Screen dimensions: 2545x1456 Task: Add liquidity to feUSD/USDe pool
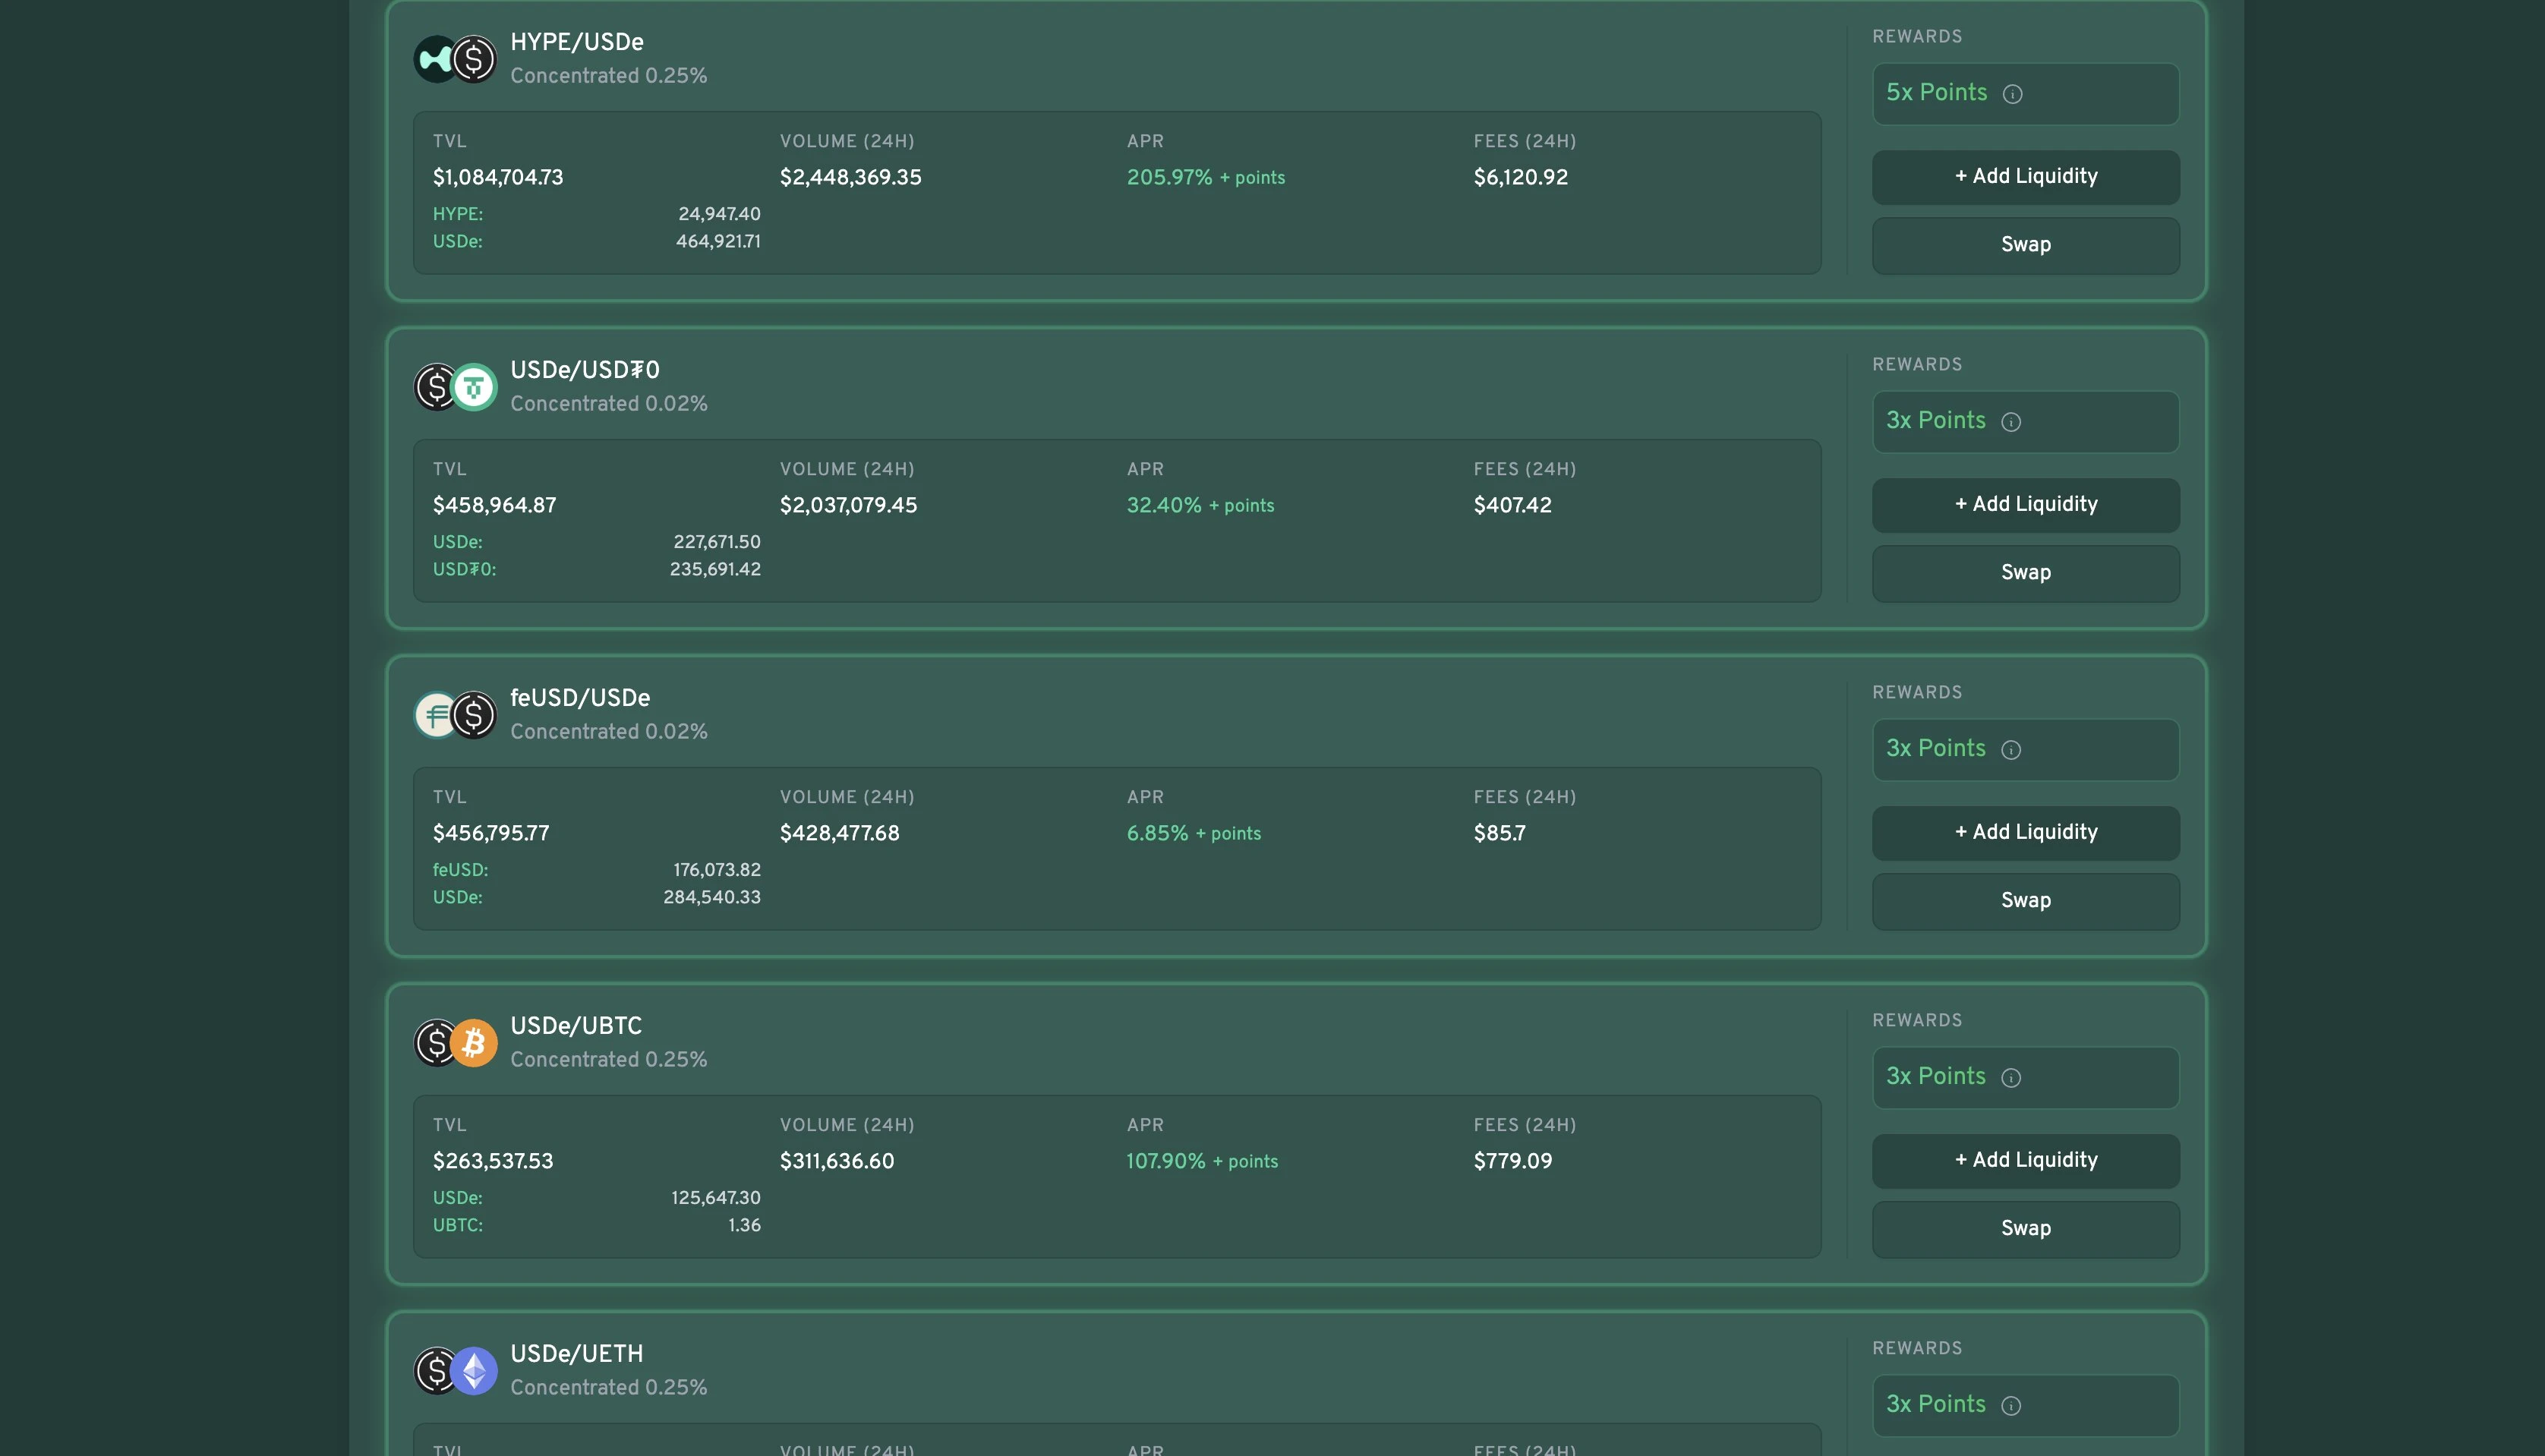point(2025,833)
